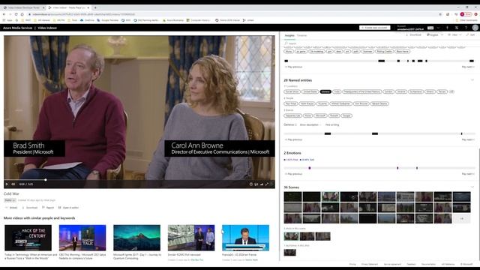Click the Edit pencil in insights pane
This screenshot has width=480, height=270.
pyautogui.click(x=470, y=35)
